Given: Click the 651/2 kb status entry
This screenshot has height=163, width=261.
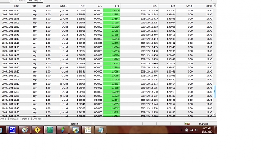Looking at the screenshot, I should (x=203, y=124).
